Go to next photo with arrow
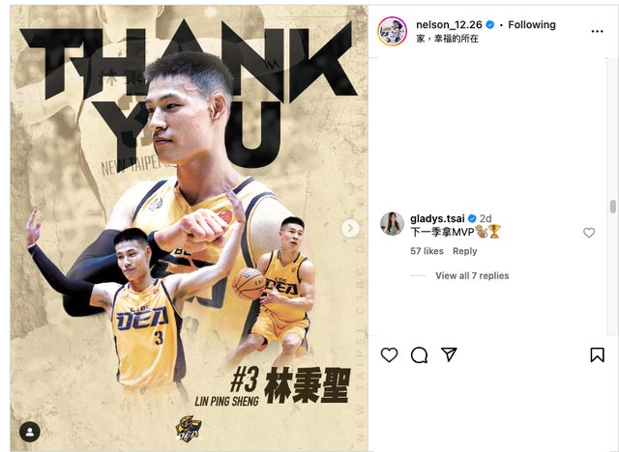The width and height of the screenshot is (619, 452). tap(350, 228)
